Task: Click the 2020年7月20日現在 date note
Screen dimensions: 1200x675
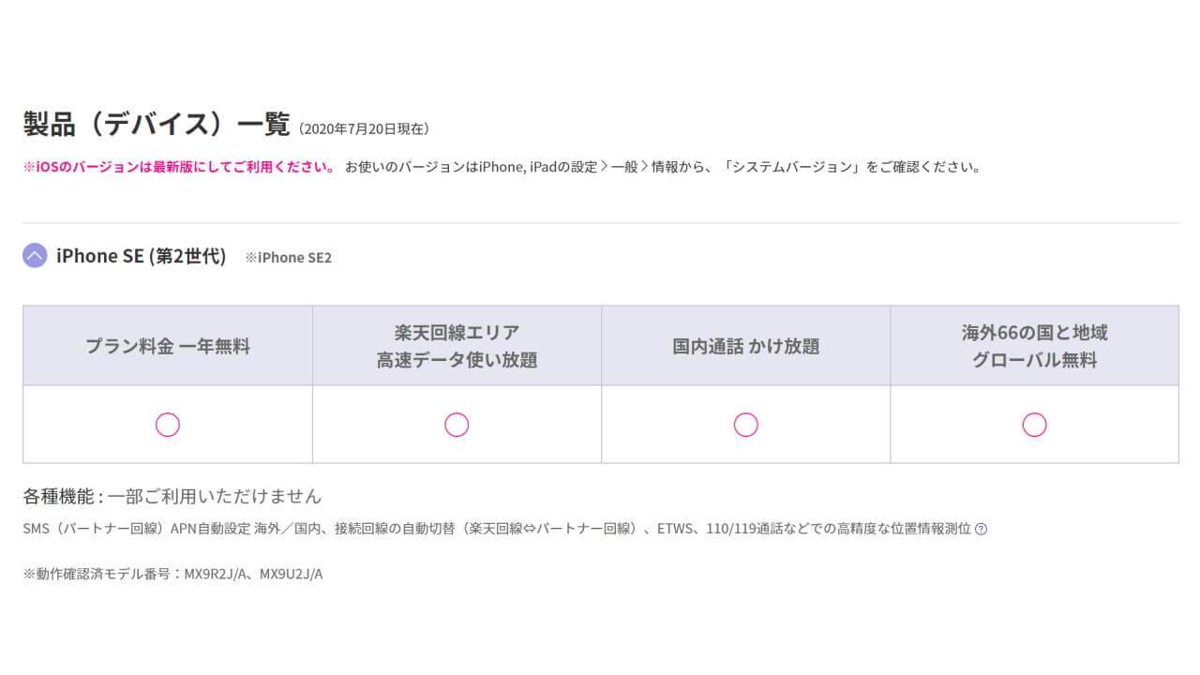Action: click(x=364, y=128)
